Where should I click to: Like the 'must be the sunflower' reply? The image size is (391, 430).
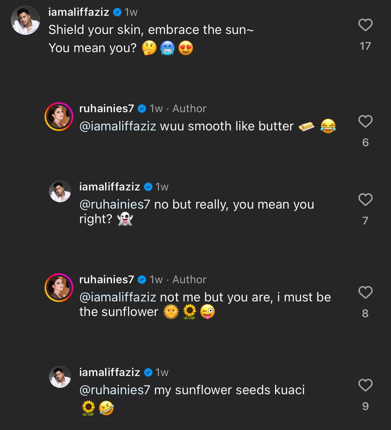(x=365, y=292)
